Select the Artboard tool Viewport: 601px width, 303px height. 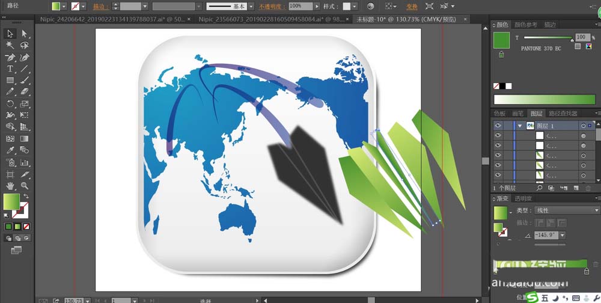10,174
